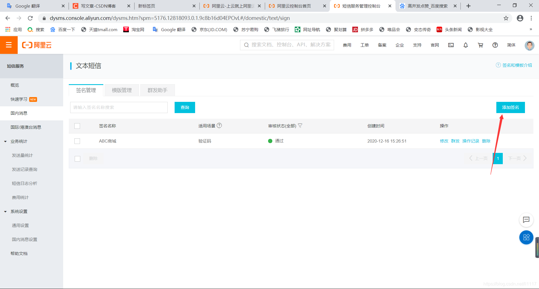Viewport: 539px width, 289px height.
Task: Check the header select-all checkbox
Action: [77, 126]
